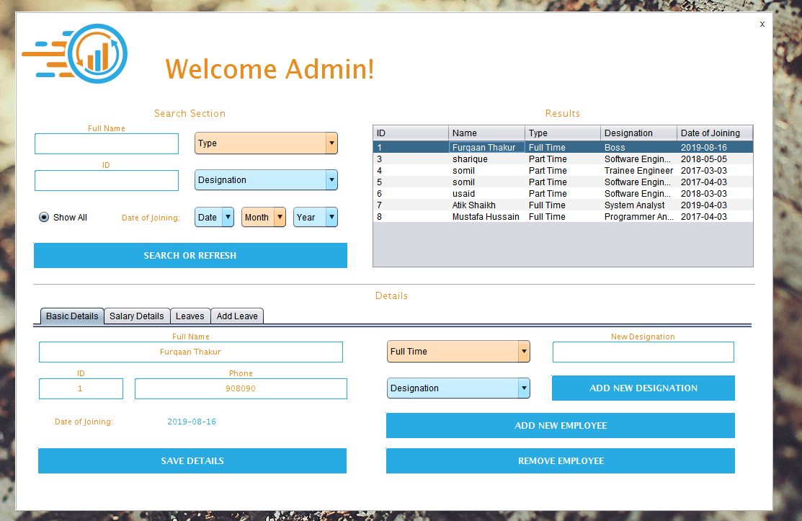Open the Designation dropdown in Details
The height and width of the screenshot is (521, 802).
(x=458, y=388)
